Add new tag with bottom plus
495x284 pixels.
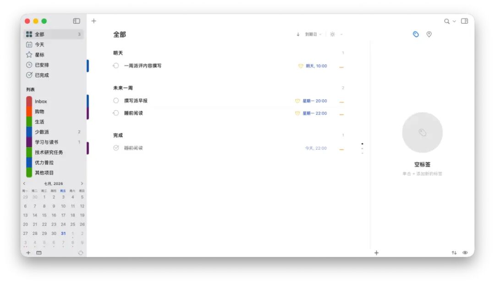coord(376,253)
